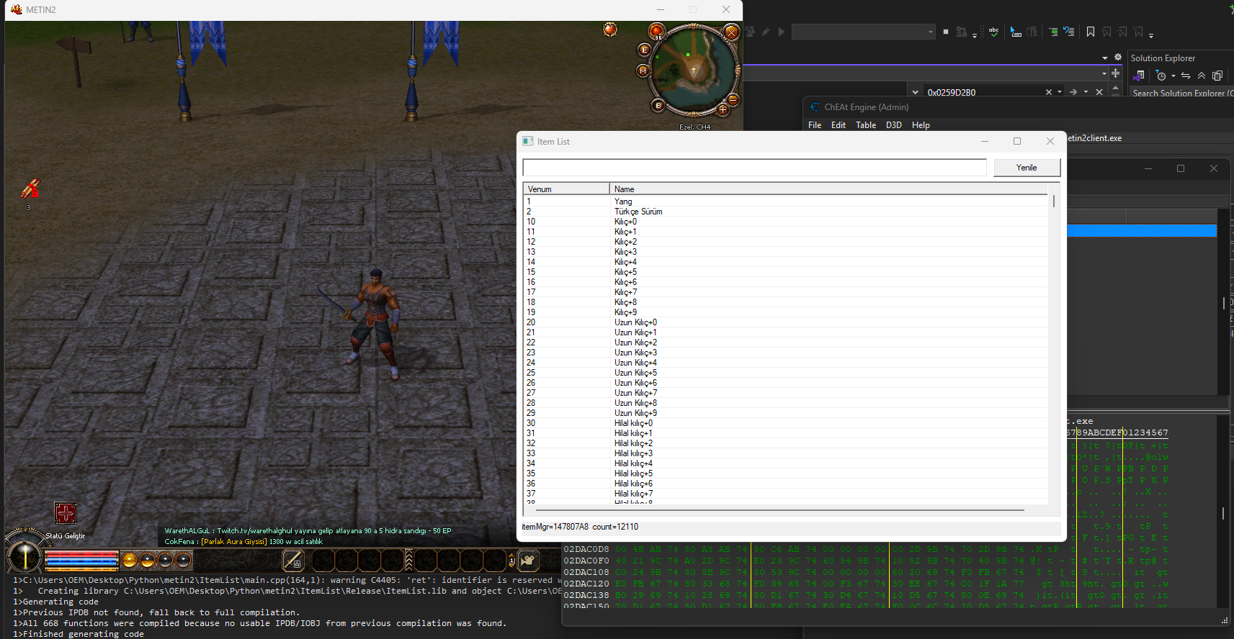The height and width of the screenshot is (639, 1234).
Task: Sort the item list by Name column
Action: pyautogui.click(x=828, y=189)
